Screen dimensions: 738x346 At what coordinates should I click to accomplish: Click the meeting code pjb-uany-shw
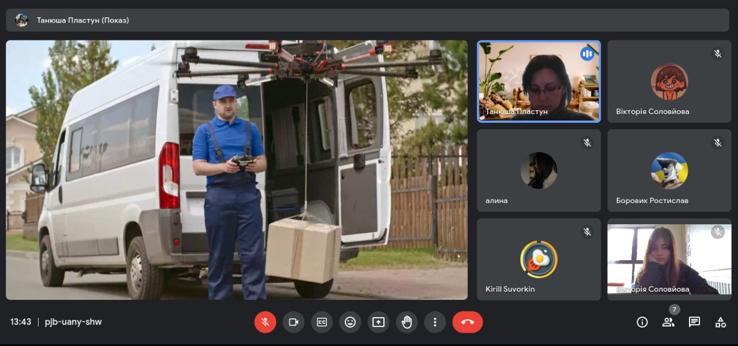(x=73, y=322)
